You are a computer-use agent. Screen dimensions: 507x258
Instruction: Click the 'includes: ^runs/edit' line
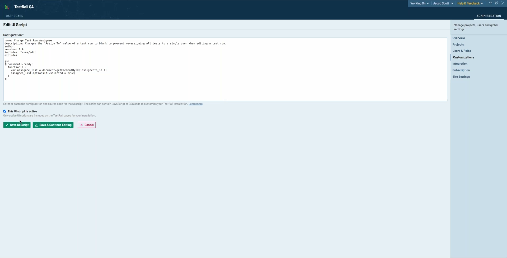20,52
